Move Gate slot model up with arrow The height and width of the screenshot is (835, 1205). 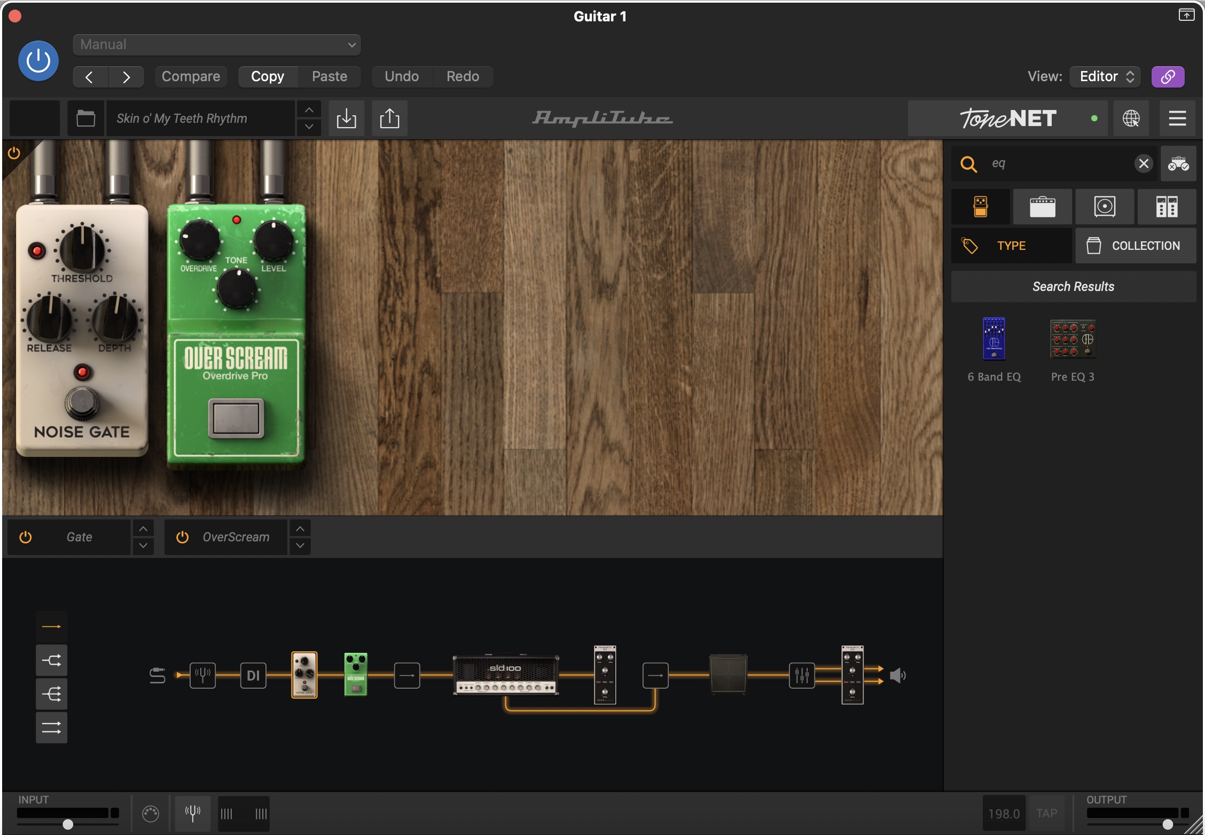tap(143, 529)
